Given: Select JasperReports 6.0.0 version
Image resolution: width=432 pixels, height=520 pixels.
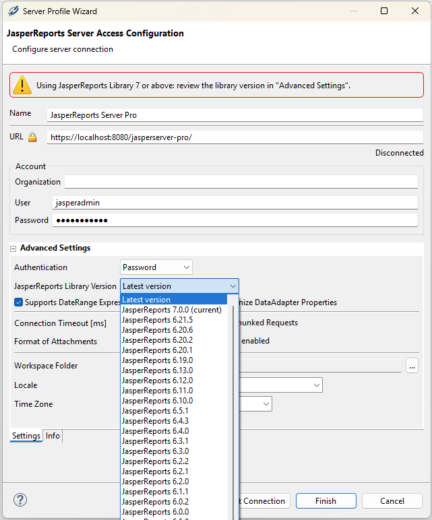Looking at the screenshot, I should (x=174, y=512).
